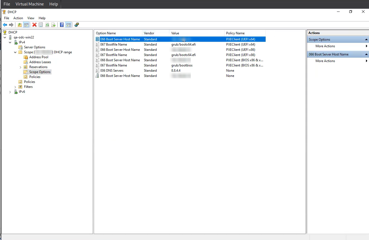This screenshot has height=240, width=369.
Task: Click the Help question mark icon
Action: point(61,25)
